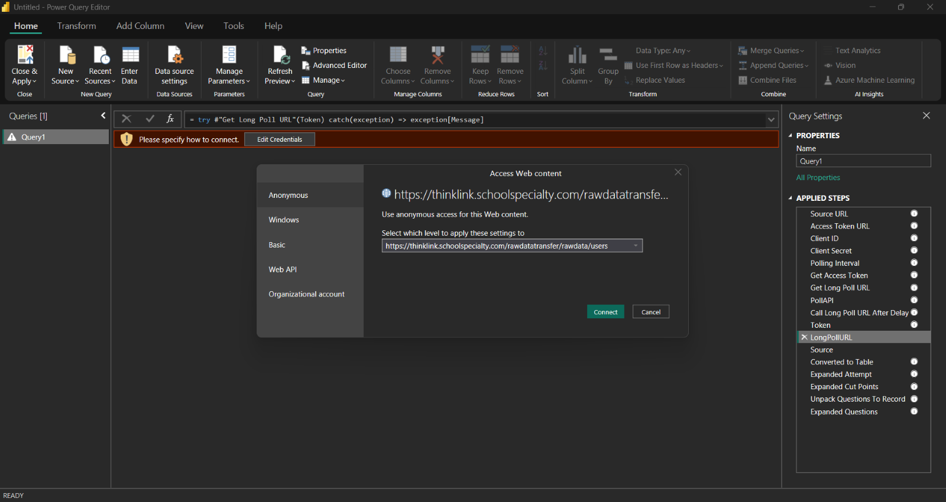Click the Group By icon
This screenshot has width=946, height=502.
click(608, 54)
